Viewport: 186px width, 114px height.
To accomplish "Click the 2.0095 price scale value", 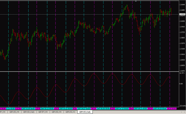I will pos(182,21).
